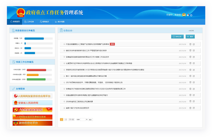Click the 友情链接 panel heading

click(20, 89)
